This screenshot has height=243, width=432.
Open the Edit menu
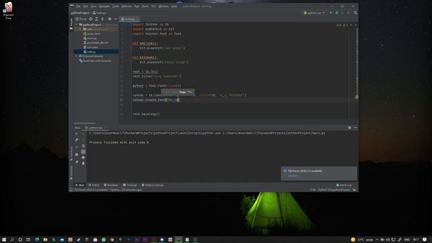pyautogui.click(x=86, y=6)
